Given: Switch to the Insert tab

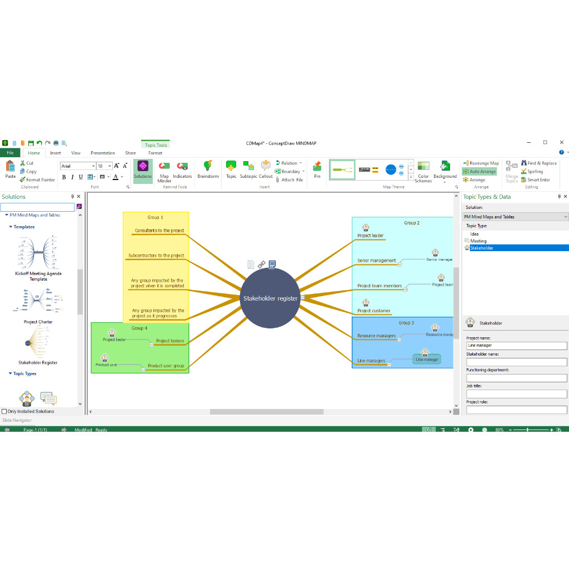Looking at the screenshot, I should [x=56, y=153].
